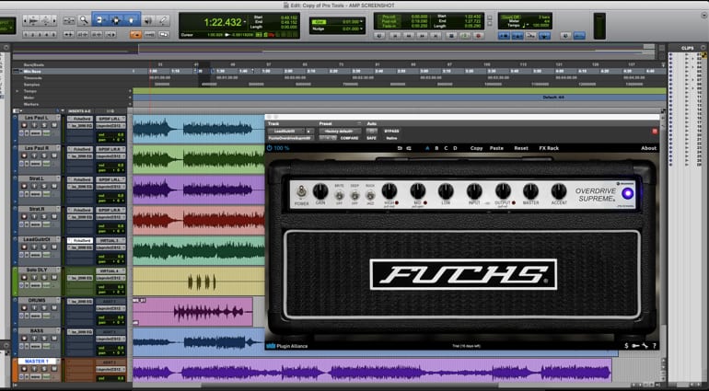Click the SAFE automation button

point(372,138)
